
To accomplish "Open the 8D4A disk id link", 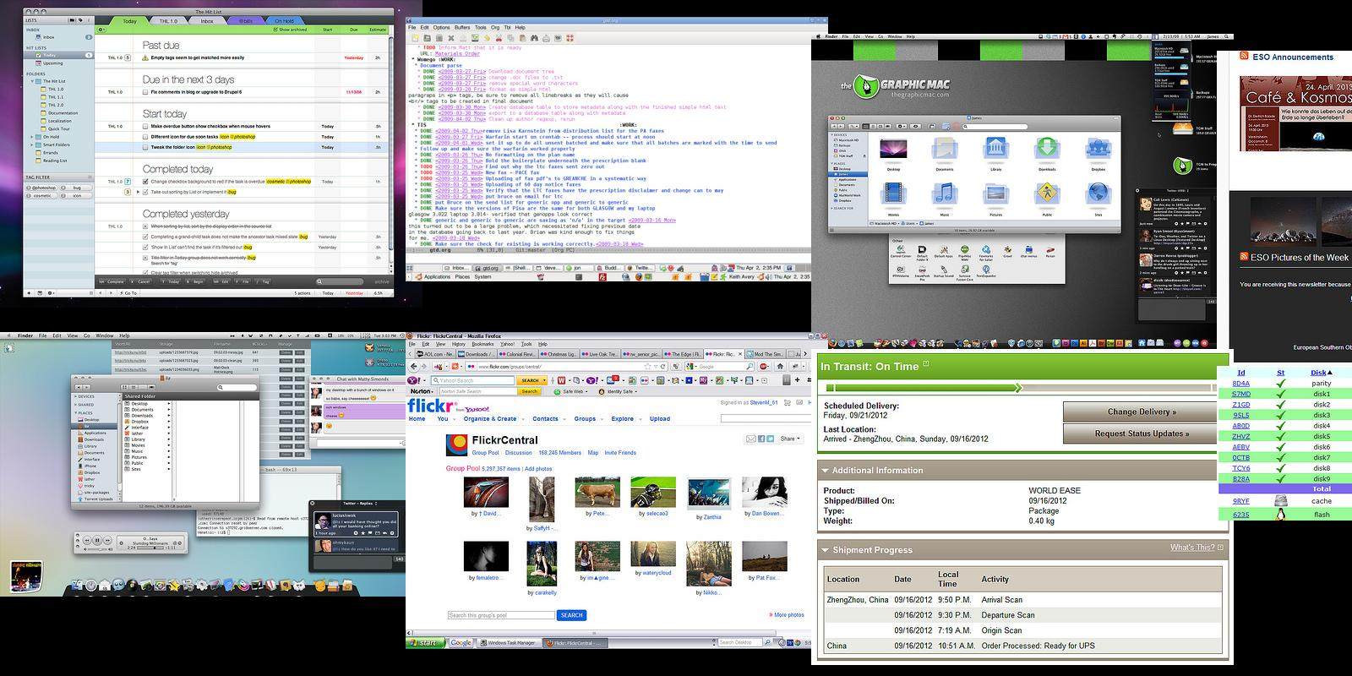I will [x=1240, y=383].
